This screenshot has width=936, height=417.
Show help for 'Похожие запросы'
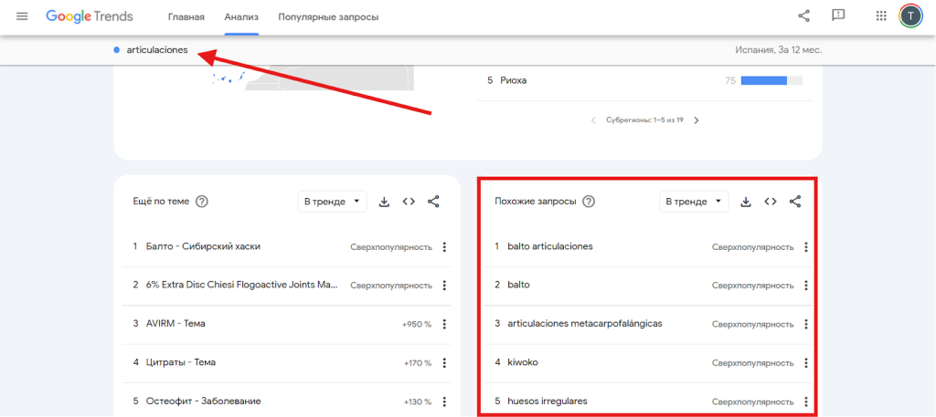(x=589, y=202)
